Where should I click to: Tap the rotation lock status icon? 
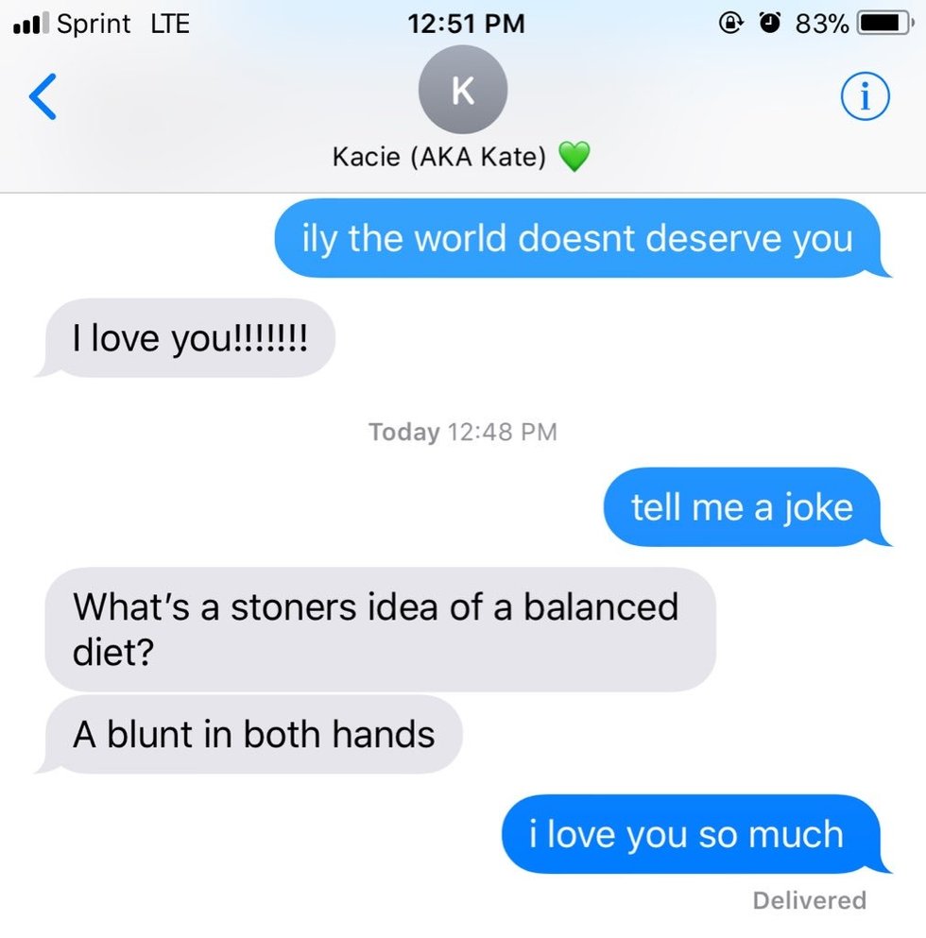pyautogui.click(x=730, y=23)
